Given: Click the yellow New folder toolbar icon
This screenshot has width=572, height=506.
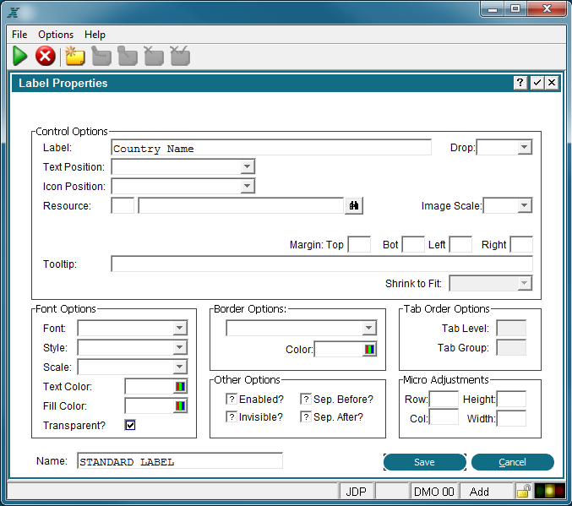Looking at the screenshot, I should [75, 57].
